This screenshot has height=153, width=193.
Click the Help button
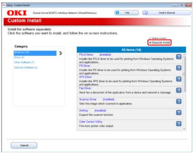(127, 13)
